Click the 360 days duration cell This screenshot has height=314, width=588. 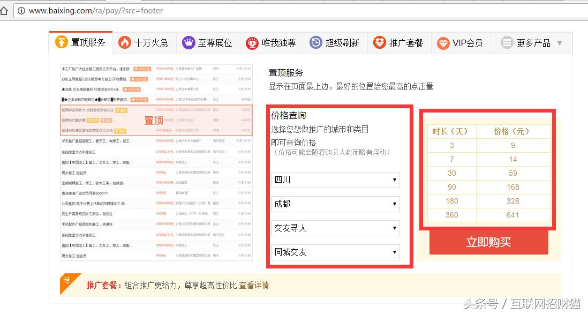pyautogui.click(x=452, y=215)
